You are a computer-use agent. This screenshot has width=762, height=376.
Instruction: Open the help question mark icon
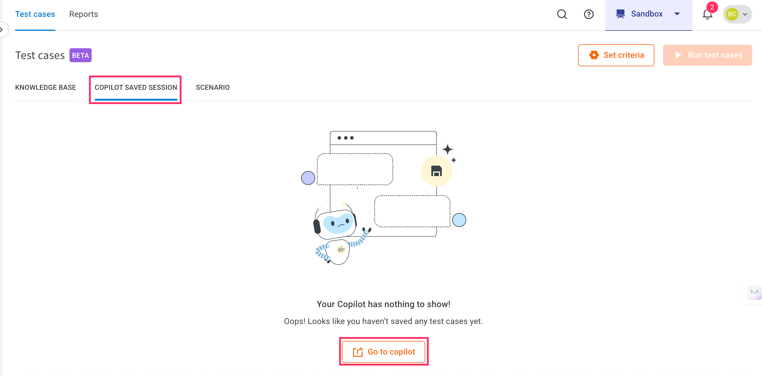tap(589, 14)
